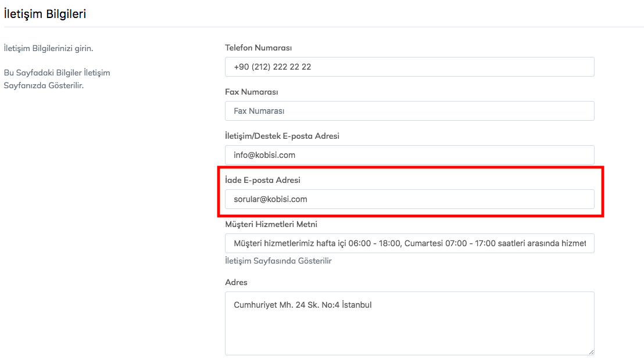Focus the empty Fax Numarası field

[x=409, y=111]
